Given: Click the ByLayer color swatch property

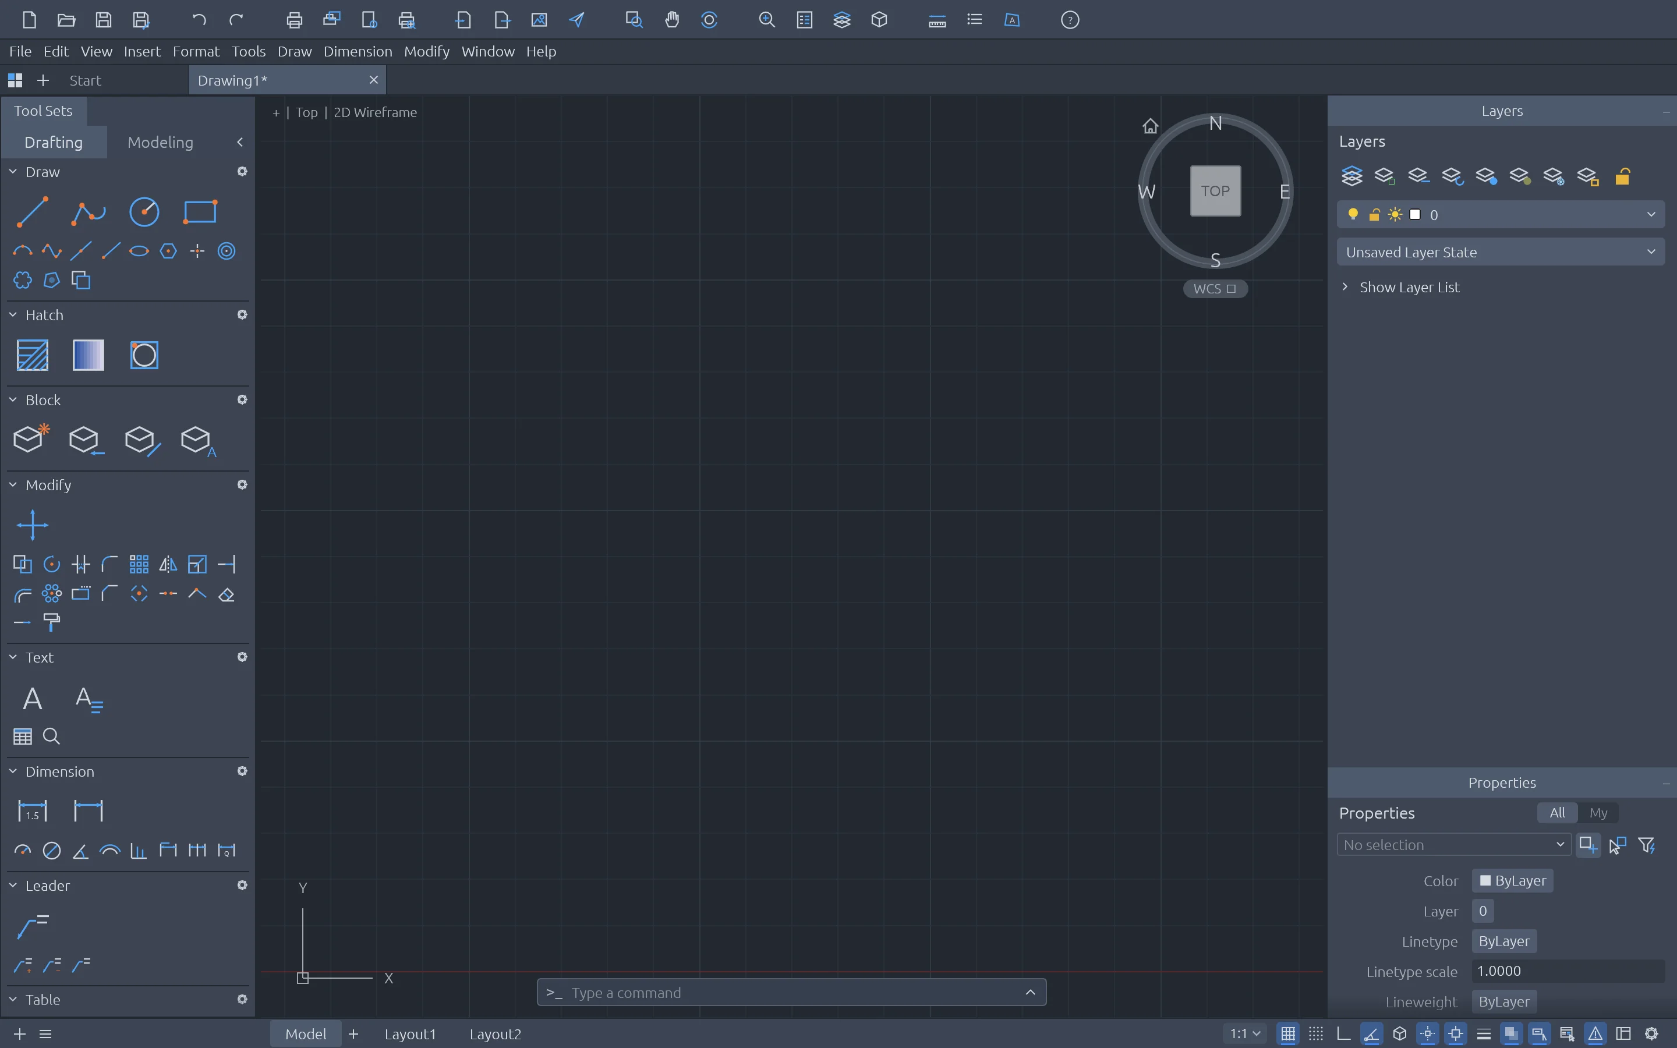Looking at the screenshot, I should pos(1513,880).
